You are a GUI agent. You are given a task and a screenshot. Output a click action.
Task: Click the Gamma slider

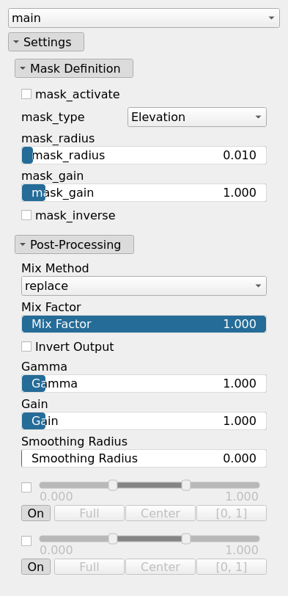[x=144, y=383]
